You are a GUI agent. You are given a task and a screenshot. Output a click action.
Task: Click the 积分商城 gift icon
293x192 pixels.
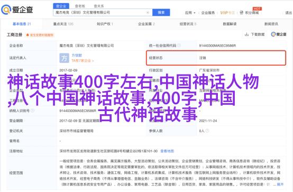click(x=241, y=13)
